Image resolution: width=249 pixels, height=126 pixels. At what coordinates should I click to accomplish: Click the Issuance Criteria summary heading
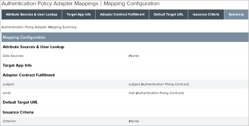click(x=18, y=112)
